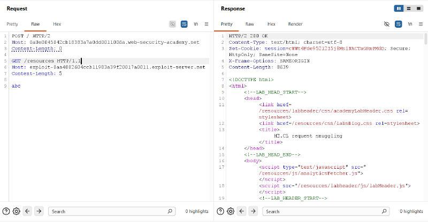Viewport: 428px width, 222px height.
Task: Click 'POST / HTTP/2' request line
Action: 31,36
